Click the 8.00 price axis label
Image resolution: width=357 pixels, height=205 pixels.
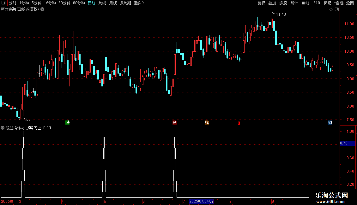click(350, 106)
